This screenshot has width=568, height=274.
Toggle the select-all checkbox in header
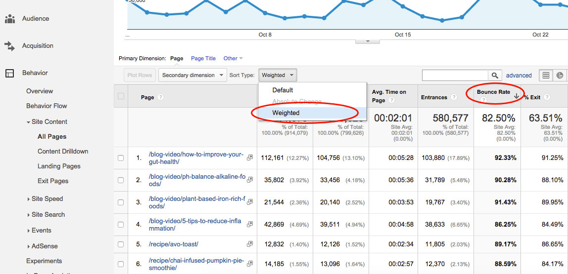(121, 96)
